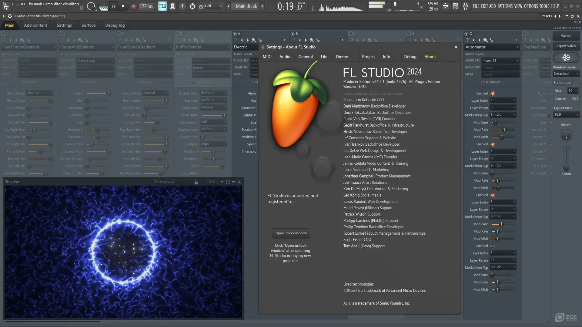Switch to the Audio settings tab
582x327 pixels.
click(x=285, y=57)
